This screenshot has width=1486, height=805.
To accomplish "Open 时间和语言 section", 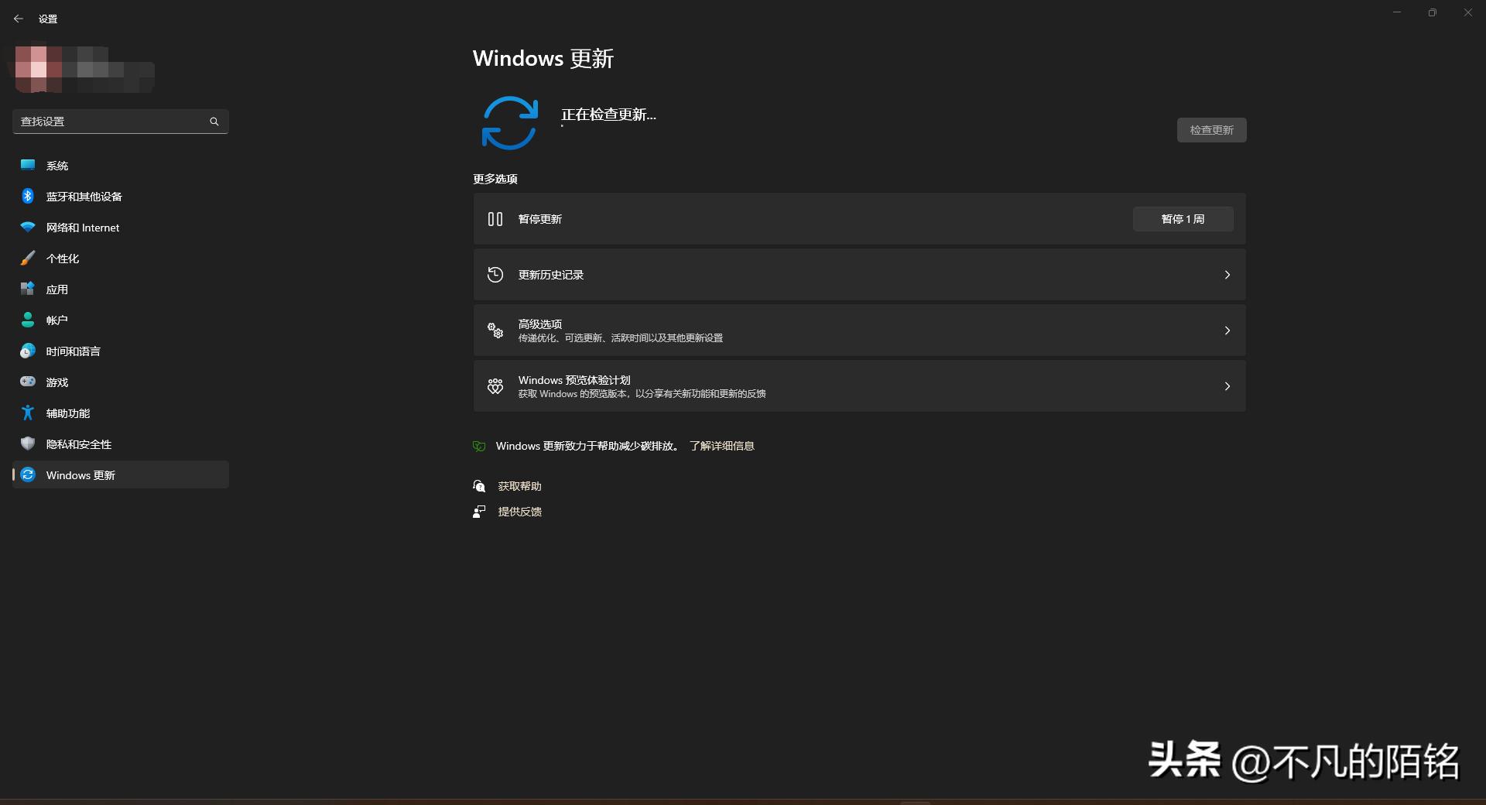I will tap(120, 351).
